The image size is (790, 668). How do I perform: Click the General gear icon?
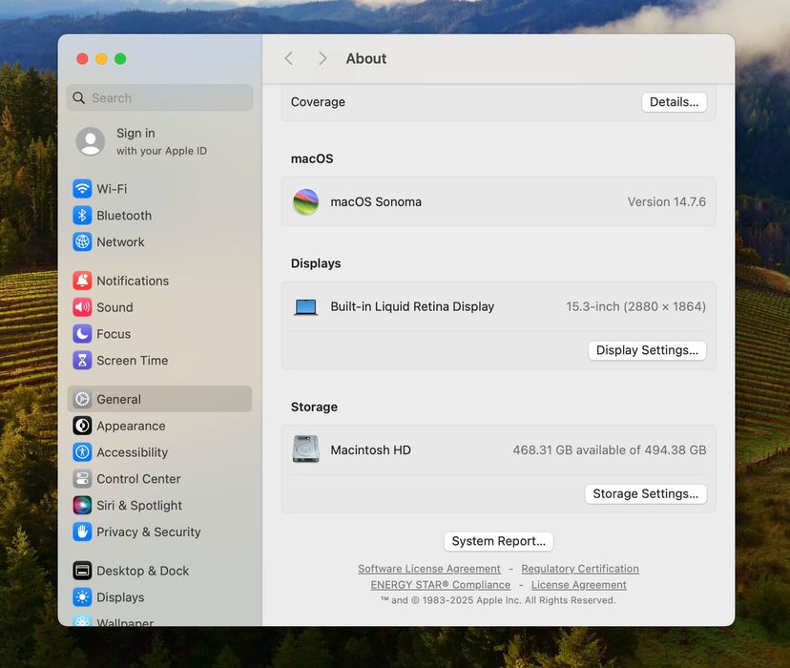[x=82, y=399]
